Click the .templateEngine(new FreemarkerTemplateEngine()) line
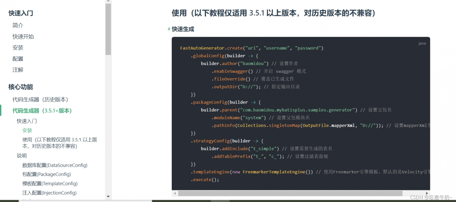Screen dimensions: 456x202 point(310,172)
